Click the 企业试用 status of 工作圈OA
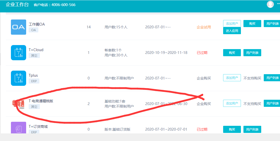This screenshot has height=141, width=280. point(204,27)
